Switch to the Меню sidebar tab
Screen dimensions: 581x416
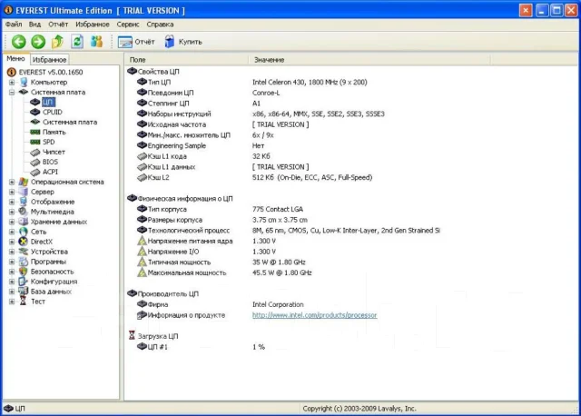[x=16, y=58]
